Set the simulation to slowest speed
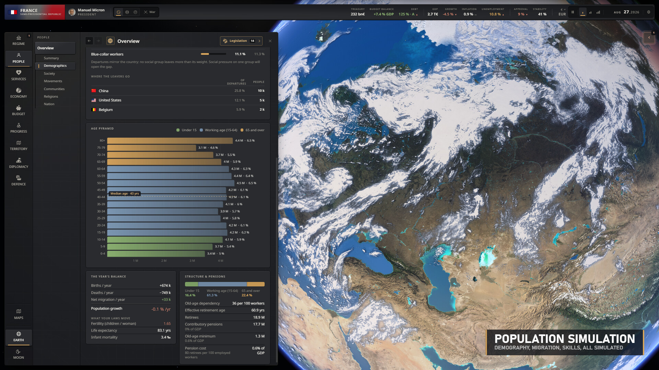659x370 pixels. pos(582,12)
